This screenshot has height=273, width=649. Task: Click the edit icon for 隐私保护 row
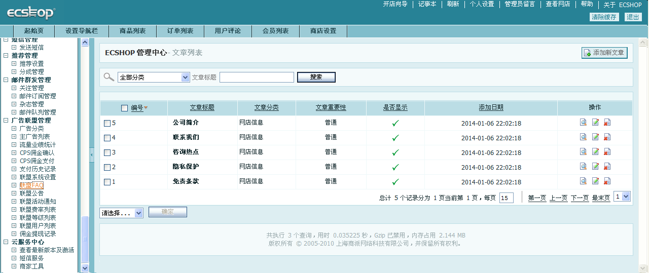[x=595, y=167]
